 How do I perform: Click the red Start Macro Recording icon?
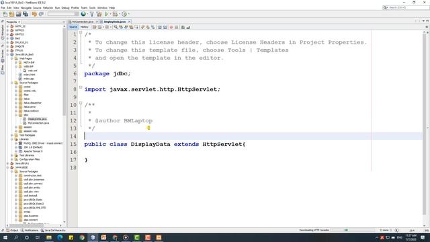(x=171, y=27)
